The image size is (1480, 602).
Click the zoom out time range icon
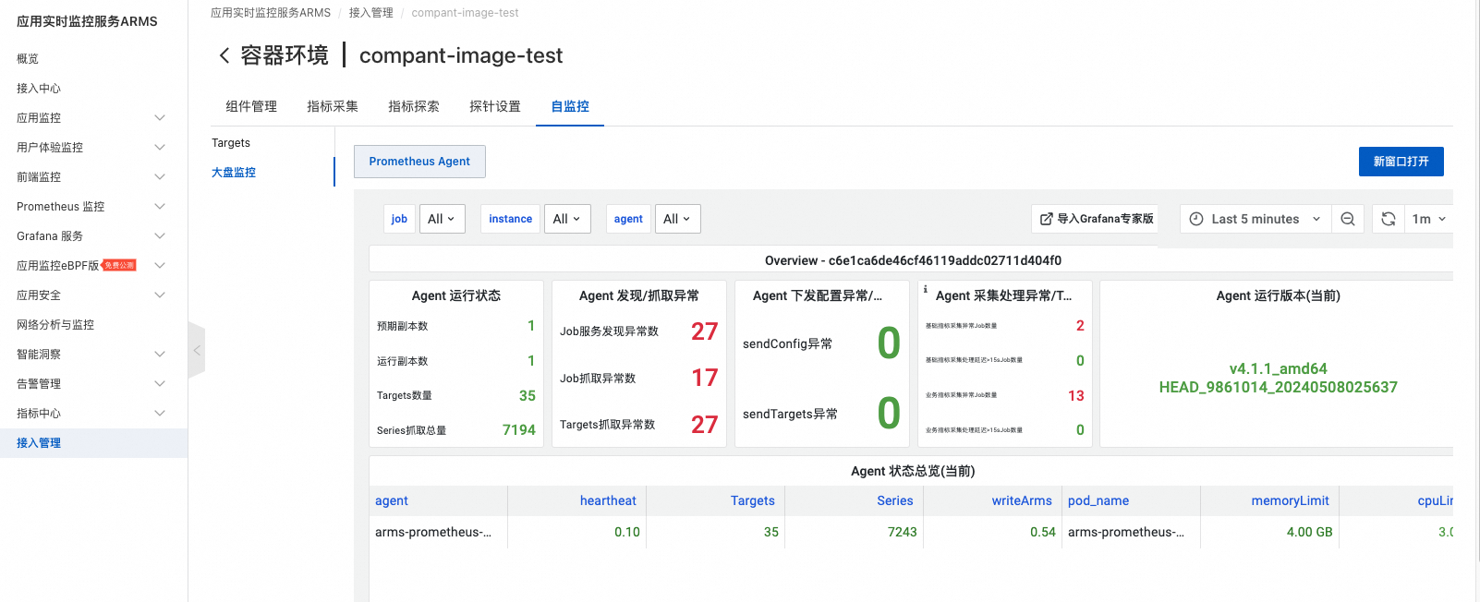[x=1348, y=219]
